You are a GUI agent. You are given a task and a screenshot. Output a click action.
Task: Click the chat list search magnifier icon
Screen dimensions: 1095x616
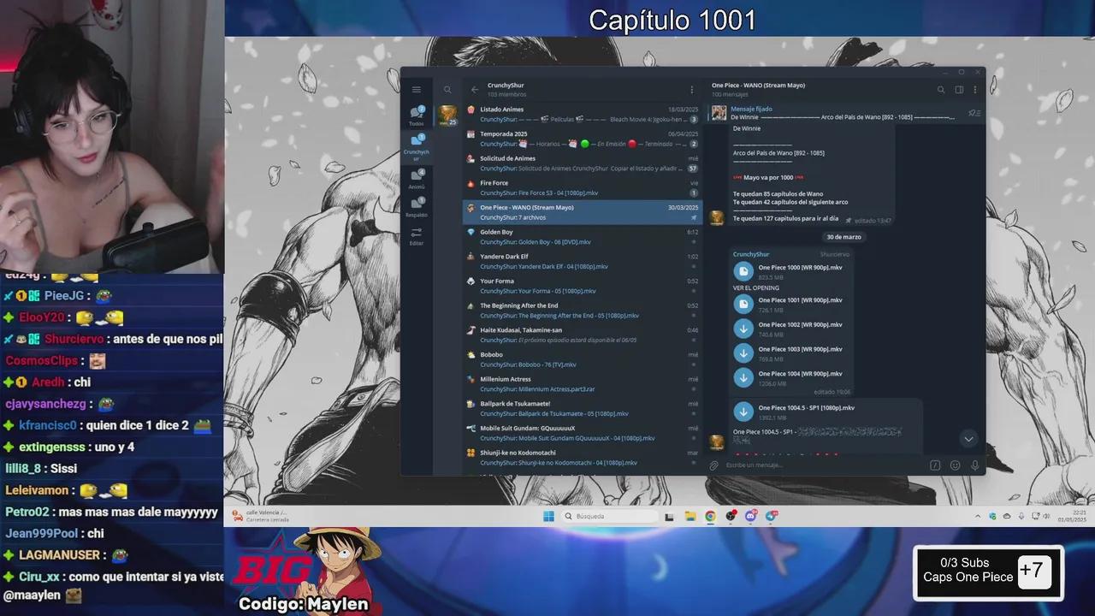pos(447,90)
